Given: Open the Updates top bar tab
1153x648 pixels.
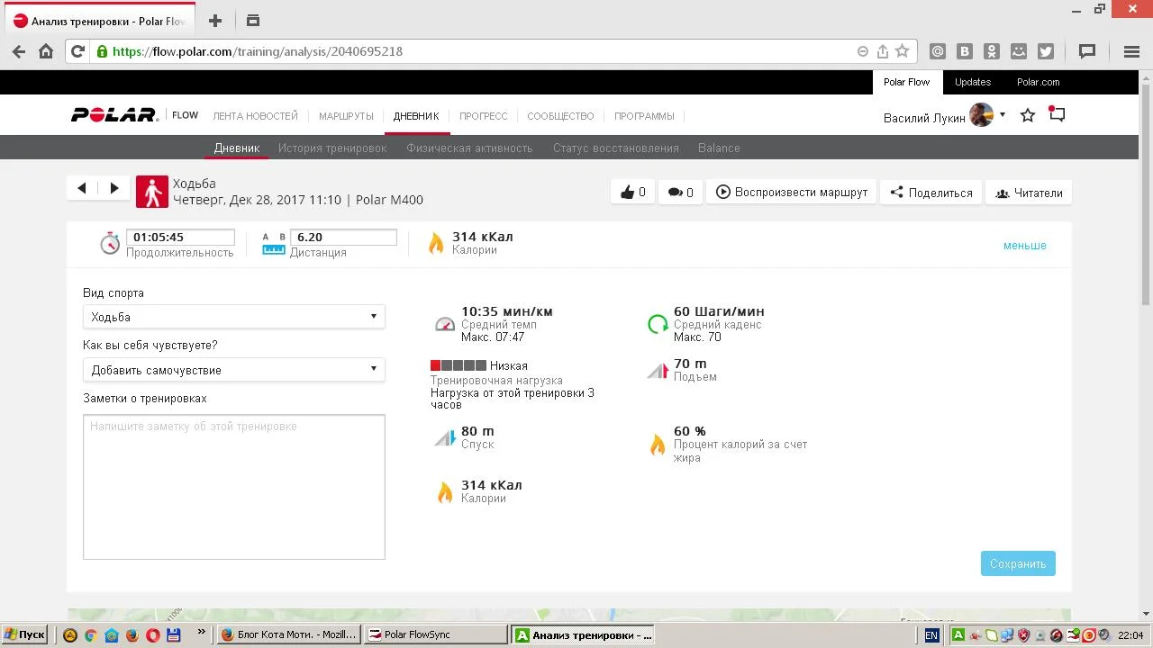Looking at the screenshot, I should (973, 82).
